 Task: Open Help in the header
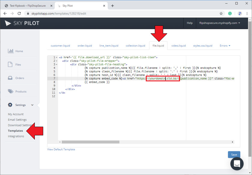pos(190,23)
